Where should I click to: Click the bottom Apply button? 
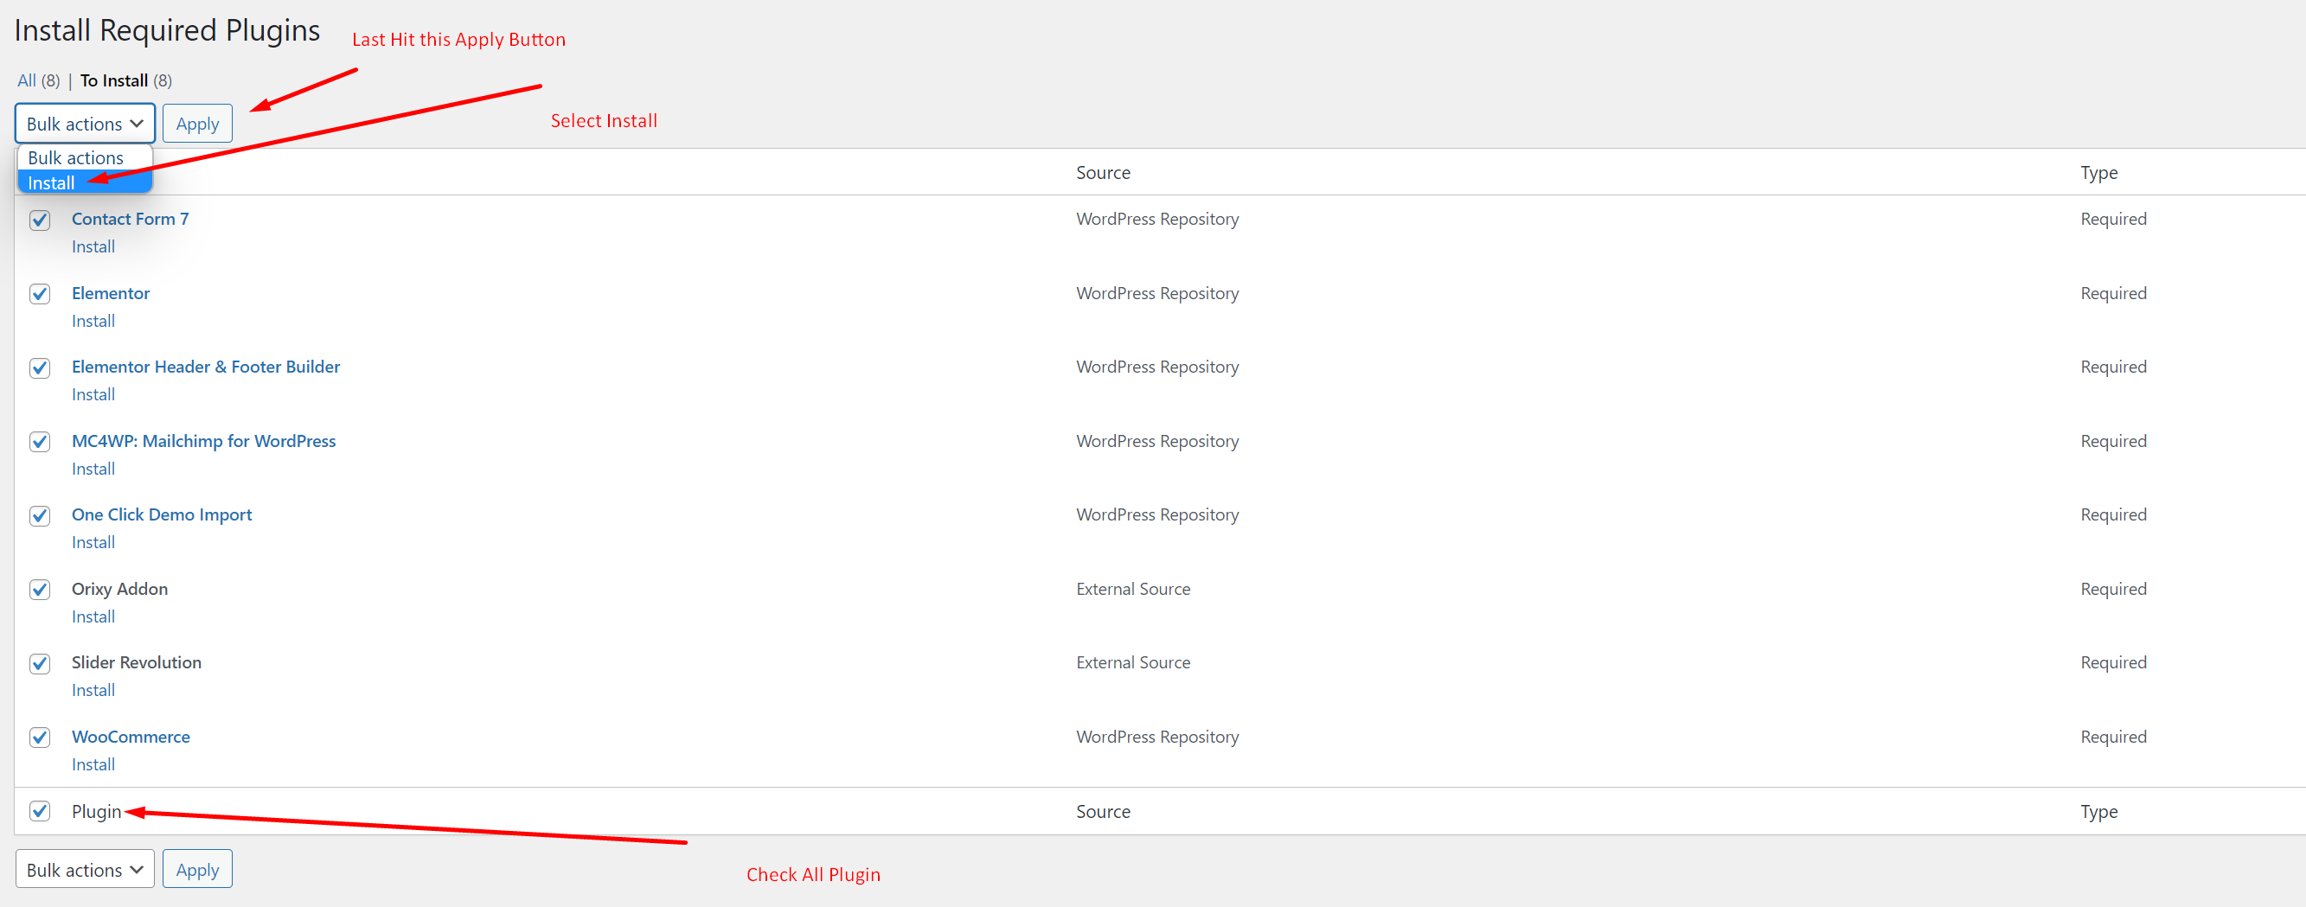coord(197,869)
